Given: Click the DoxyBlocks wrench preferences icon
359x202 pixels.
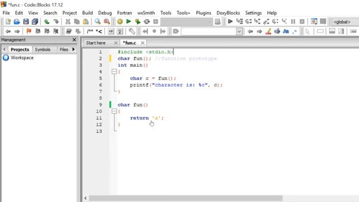Looking at the screenshot, I should point(132,31).
